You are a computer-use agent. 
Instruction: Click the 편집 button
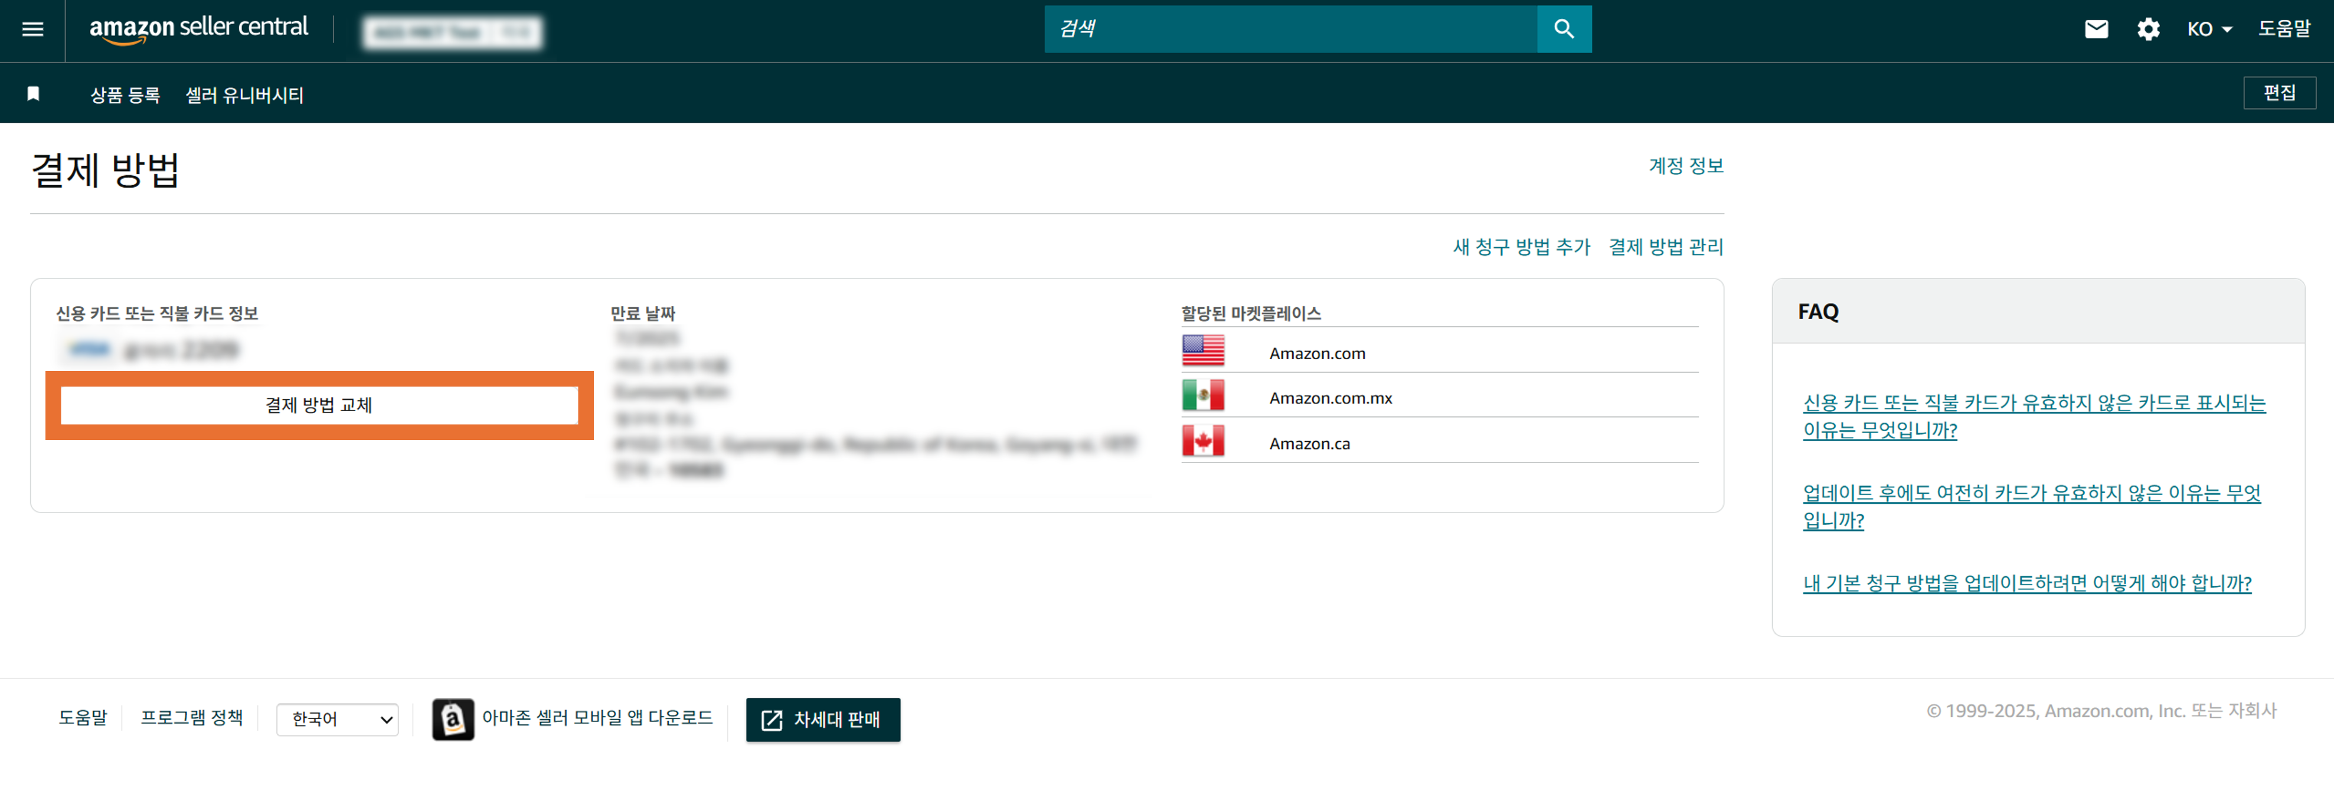pos(2280,93)
